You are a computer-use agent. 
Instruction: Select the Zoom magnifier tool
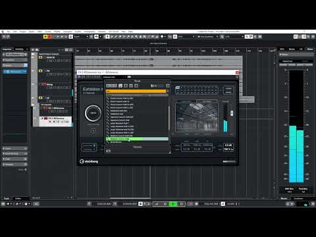[x=136, y=37]
